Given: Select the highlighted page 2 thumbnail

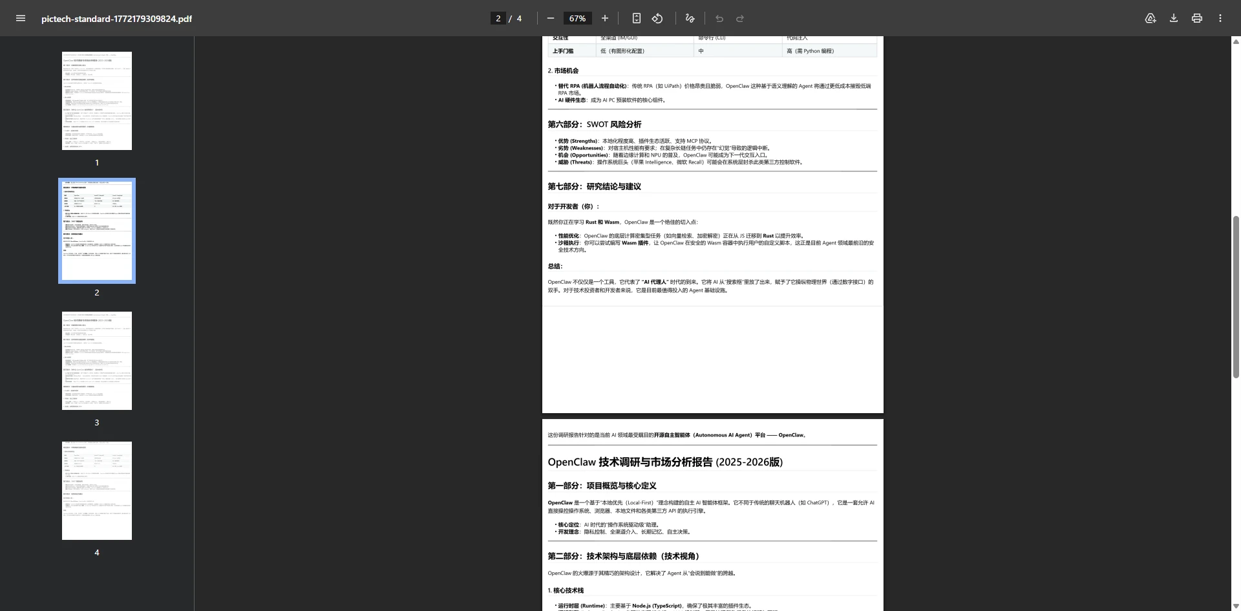Looking at the screenshot, I should (x=96, y=230).
